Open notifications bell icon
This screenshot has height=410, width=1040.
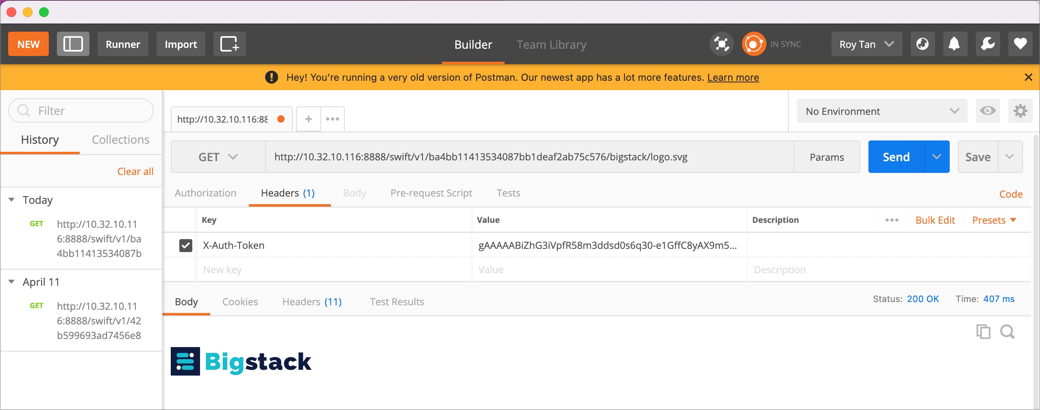(955, 44)
